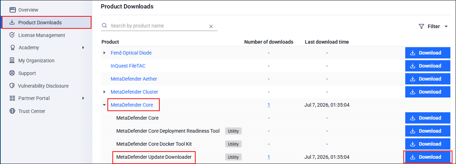The image size is (456, 164).
Task: Click Utility tag on Deployment Readiness Tool
Action: tap(233, 131)
